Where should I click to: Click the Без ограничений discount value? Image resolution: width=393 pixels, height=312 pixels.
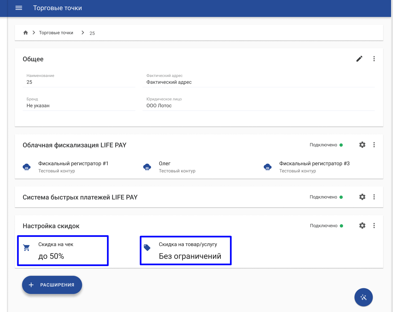tap(190, 256)
